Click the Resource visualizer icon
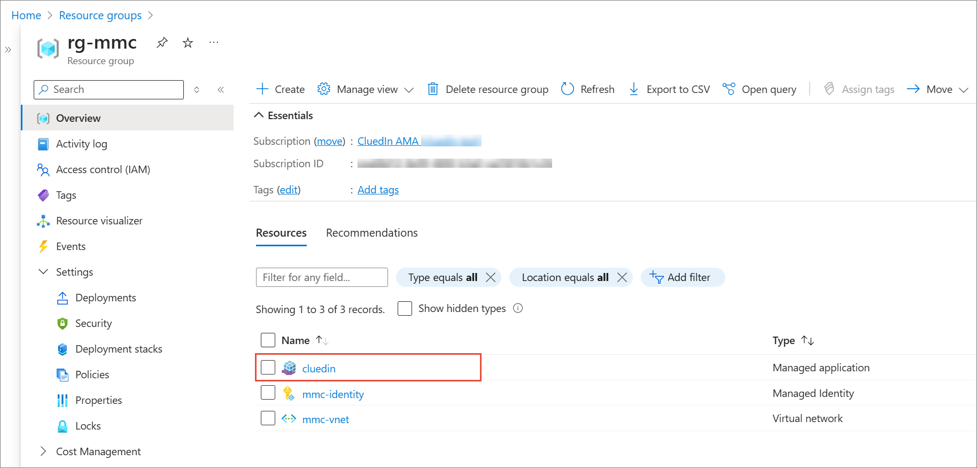This screenshot has height=468, width=977. (x=43, y=221)
